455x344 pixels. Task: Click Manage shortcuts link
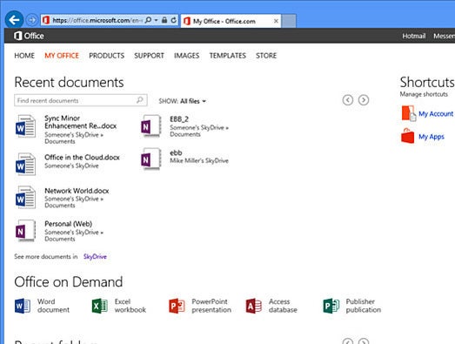[x=424, y=94]
